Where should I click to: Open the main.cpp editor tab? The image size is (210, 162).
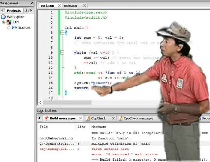[70, 6]
